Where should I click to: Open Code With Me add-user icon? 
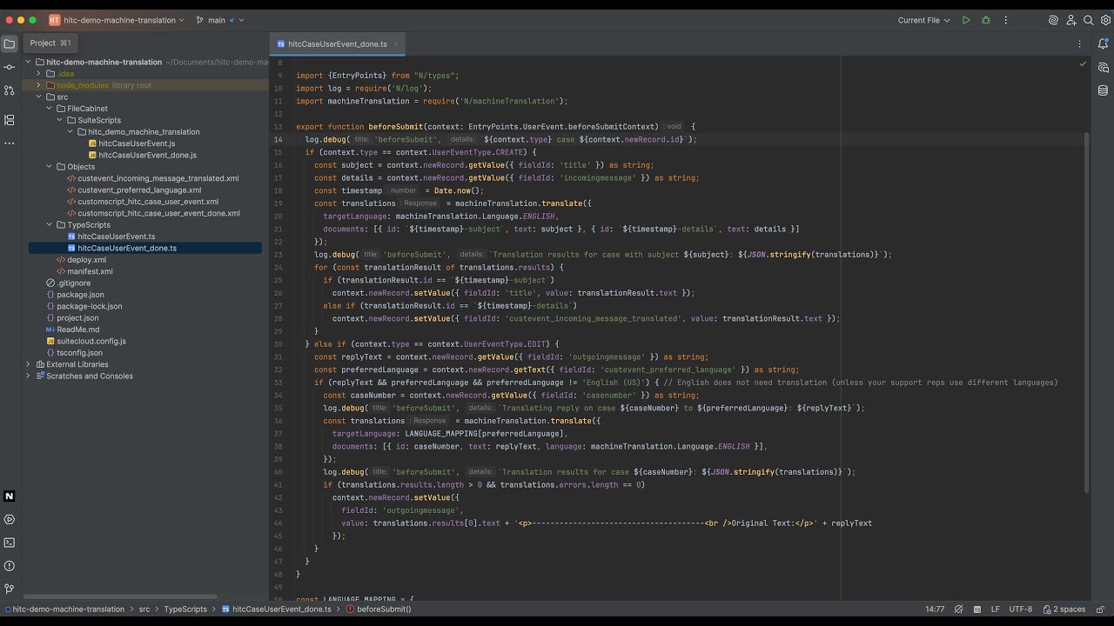point(1071,20)
